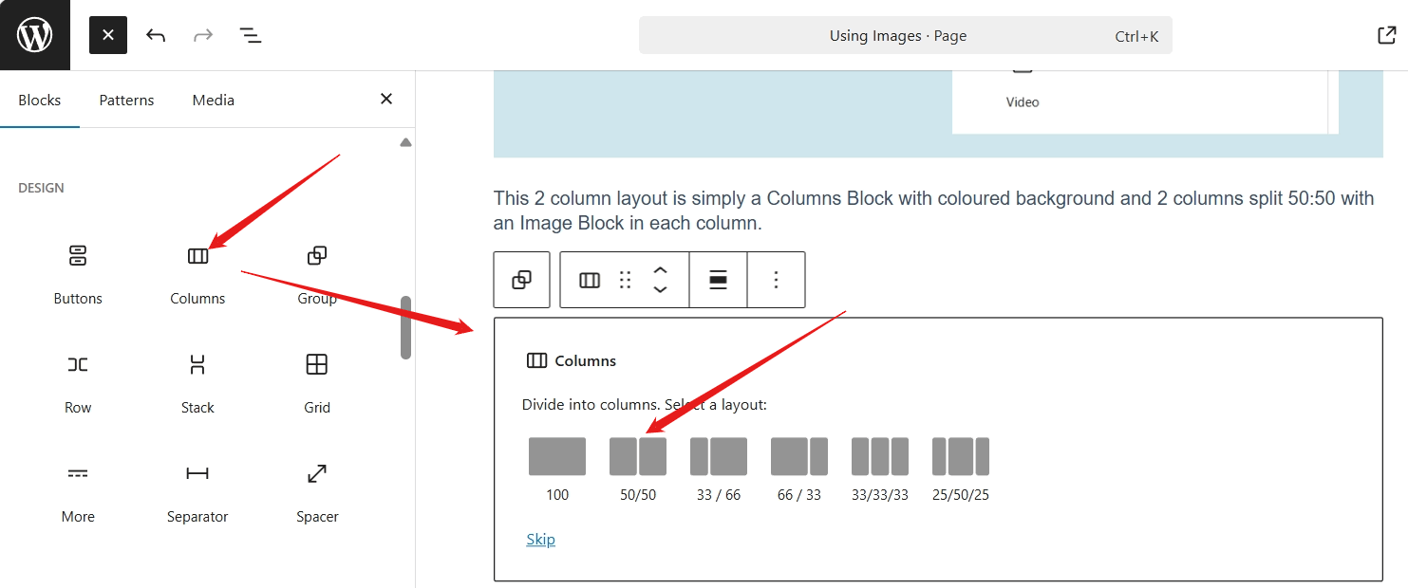This screenshot has width=1408, height=588.
Task: Insert a More block
Action: 78,493
